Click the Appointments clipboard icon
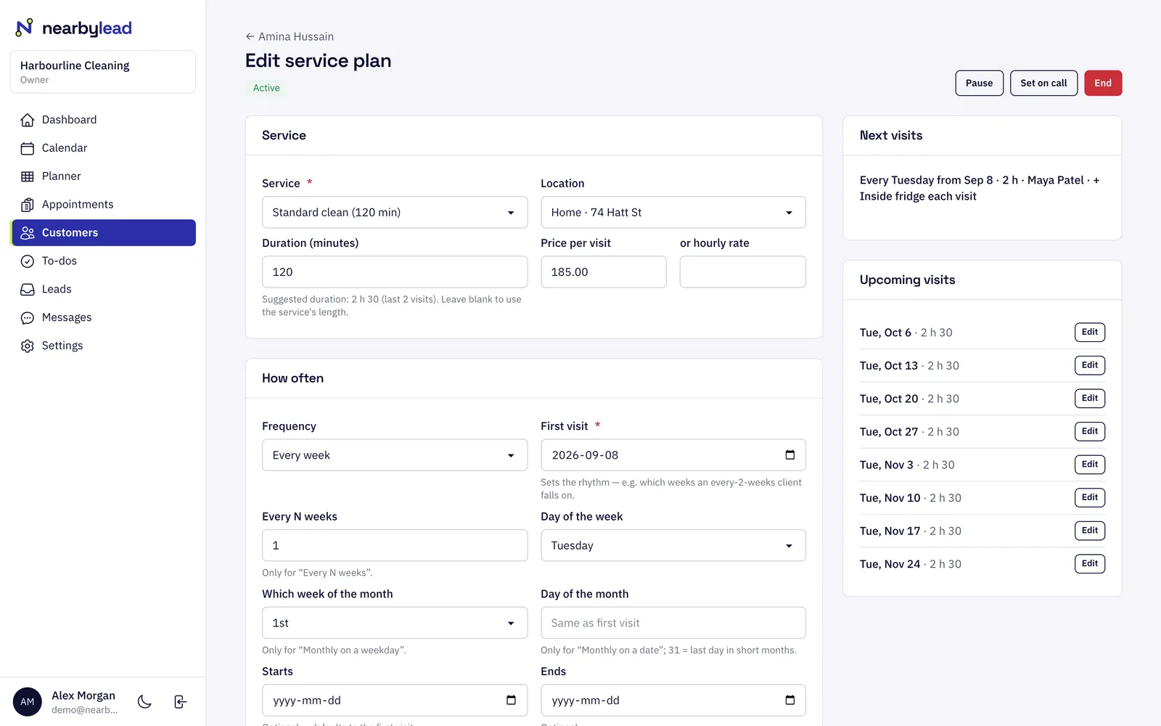 28,205
